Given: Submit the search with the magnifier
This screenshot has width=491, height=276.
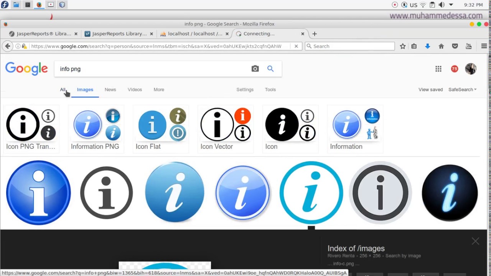Looking at the screenshot, I should tap(270, 69).
